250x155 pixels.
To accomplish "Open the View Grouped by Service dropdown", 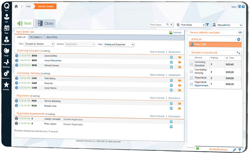I will 39,44.
